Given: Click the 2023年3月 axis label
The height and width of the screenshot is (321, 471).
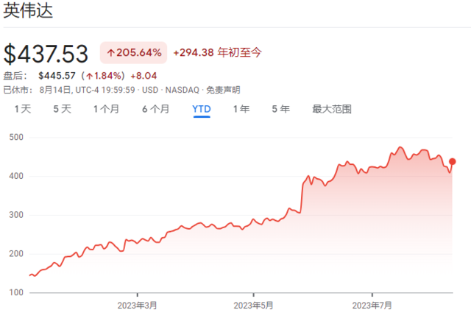Looking at the screenshot, I should (x=137, y=306).
